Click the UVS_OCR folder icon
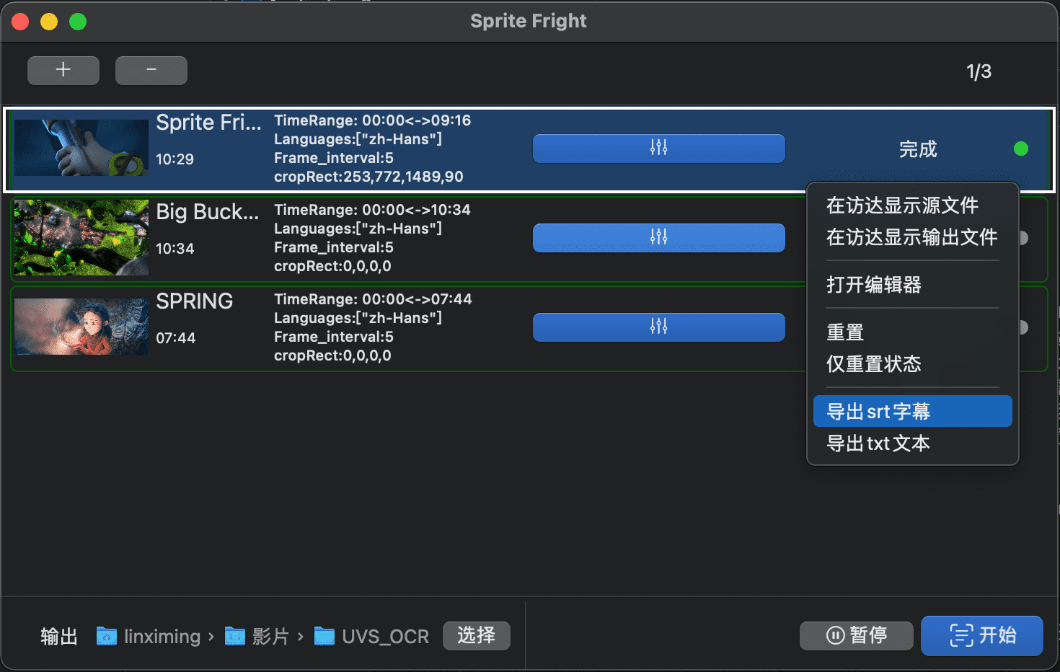This screenshot has width=1060, height=672. click(x=324, y=636)
